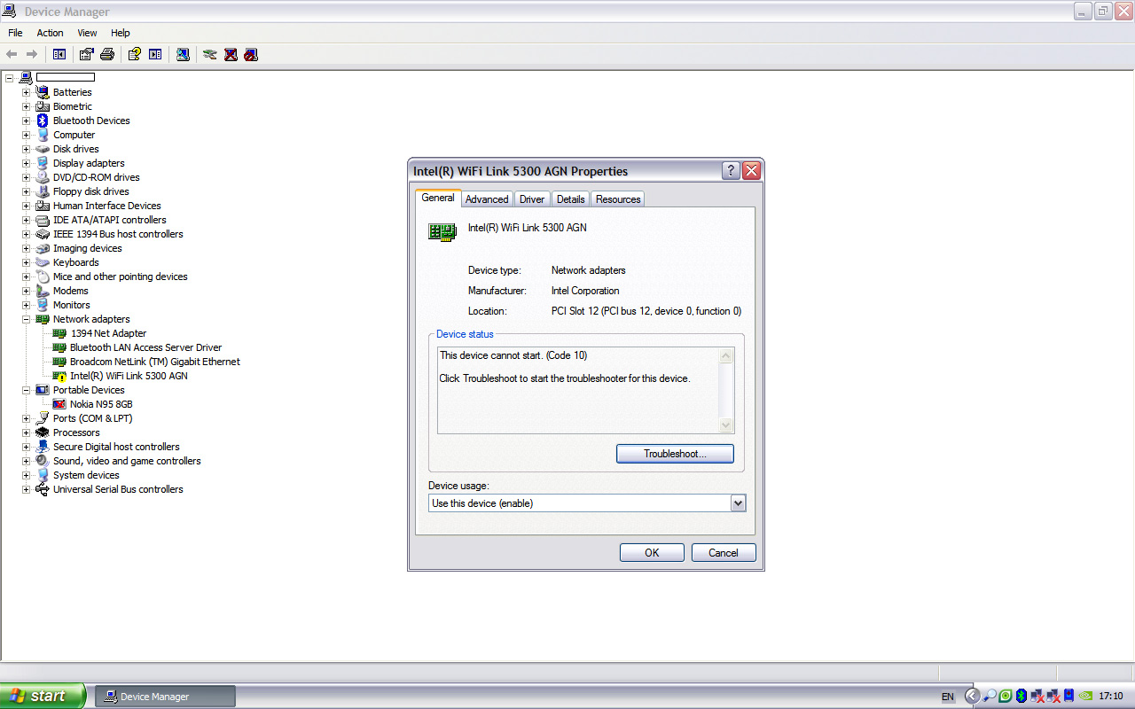This screenshot has height=709, width=1135.
Task: Click the Keyboards category icon
Action: [x=43, y=262]
